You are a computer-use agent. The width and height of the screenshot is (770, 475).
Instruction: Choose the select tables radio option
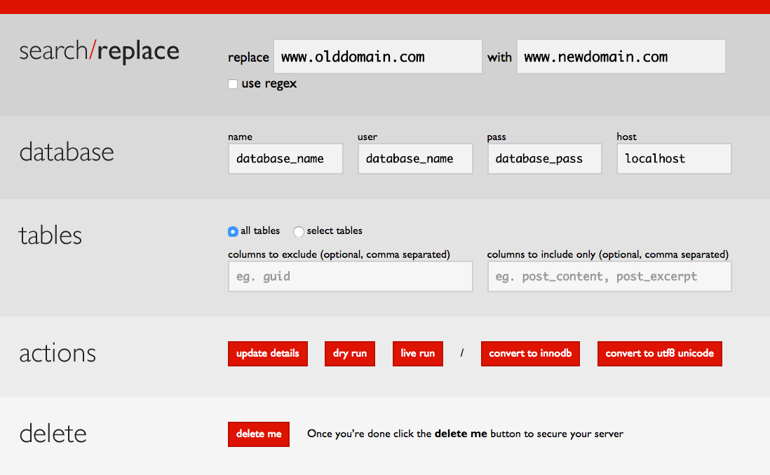(299, 231)
